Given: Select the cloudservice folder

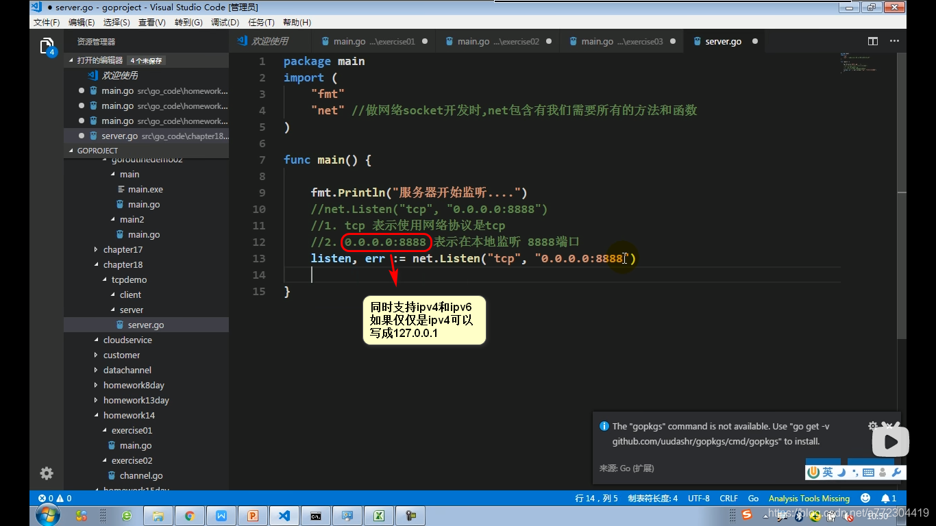Looking at the screenshot, I should [127, 340].
